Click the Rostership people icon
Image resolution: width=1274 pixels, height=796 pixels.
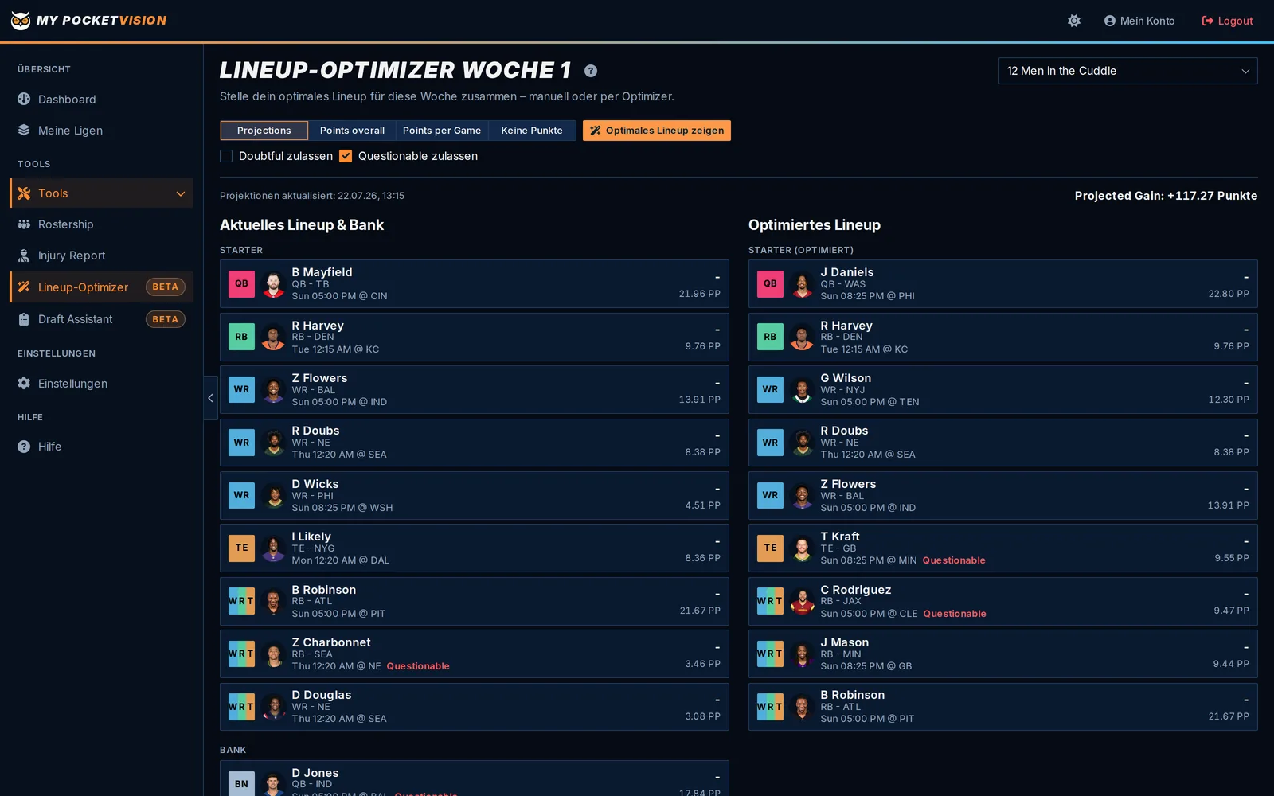24,224
